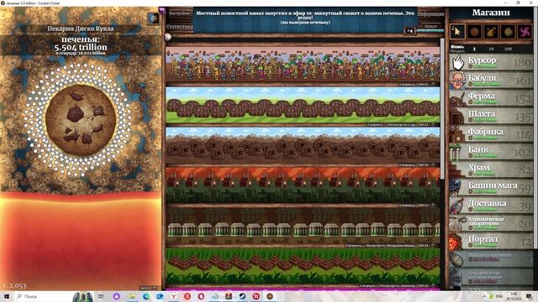
Task: Open the Информация menu
Action: coord(430,14)
